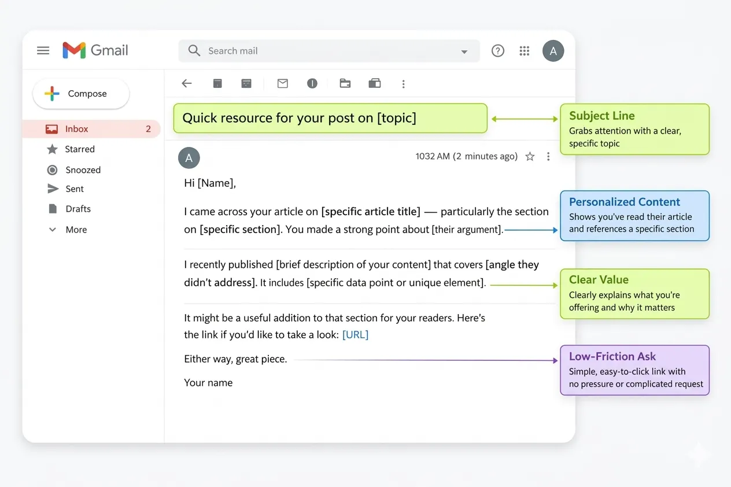
Task: Click the Gmail logo
Action: pyautogui.click(x=95, y=50)
